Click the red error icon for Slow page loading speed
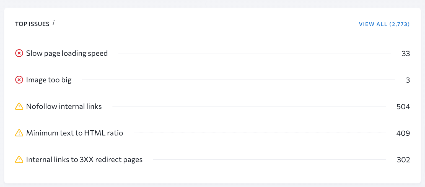This screenshot has width=425, height=187. [x=19, y=53]
